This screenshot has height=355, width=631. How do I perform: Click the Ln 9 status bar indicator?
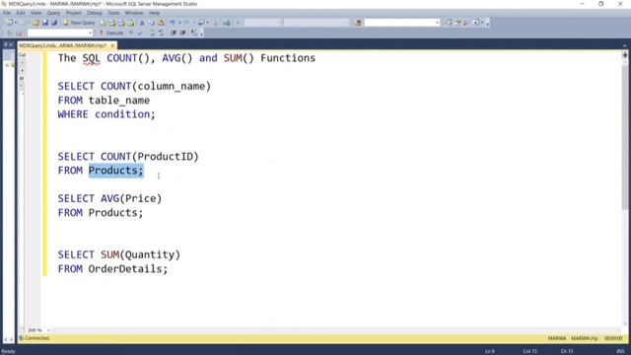tap(489, 351)
